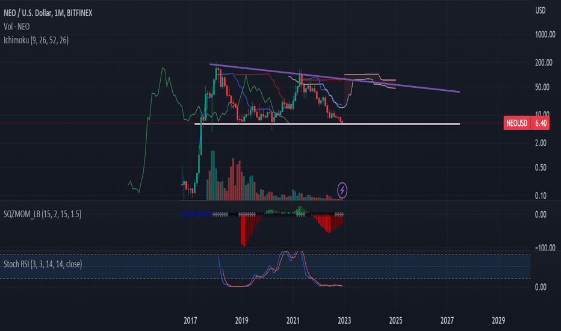Viewport: 561px width, 331px height.
Task: Click the 2019 label on time axis
Action: 241,320
